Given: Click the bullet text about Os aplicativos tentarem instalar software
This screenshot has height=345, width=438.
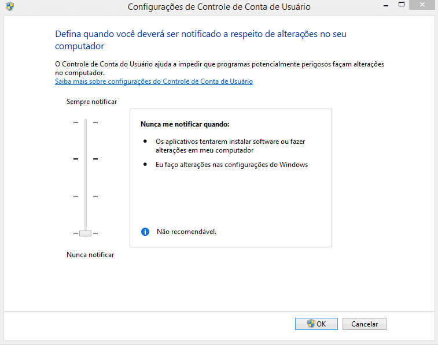Looking at the screenshot, I should tap(230, 146).
